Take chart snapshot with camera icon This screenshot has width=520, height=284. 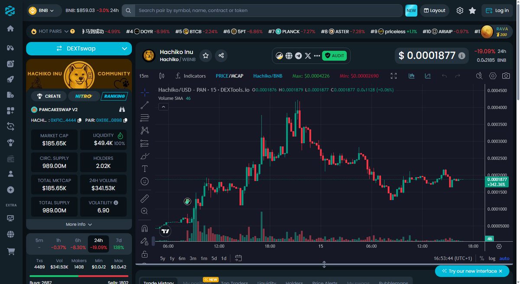[x=506, y=76]
